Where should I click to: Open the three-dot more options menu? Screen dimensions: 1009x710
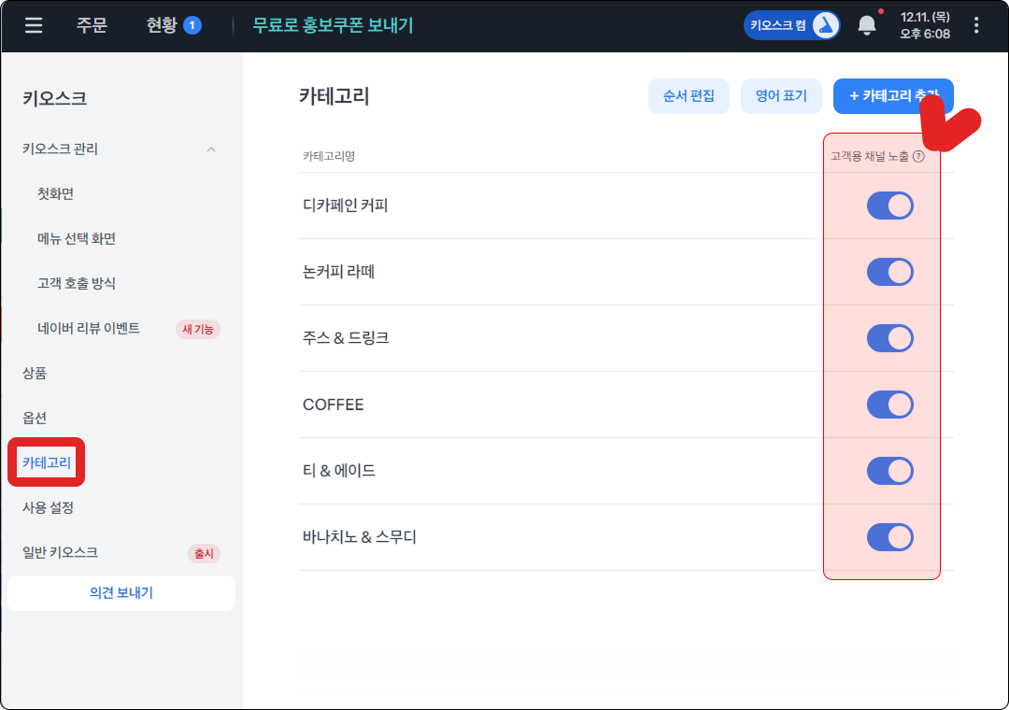click(977, 25)
